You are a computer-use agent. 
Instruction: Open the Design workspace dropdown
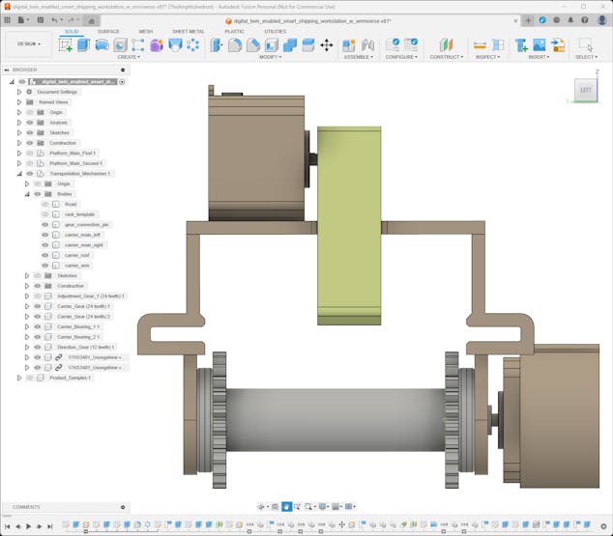pyautogui.click(x=28, y=43)
